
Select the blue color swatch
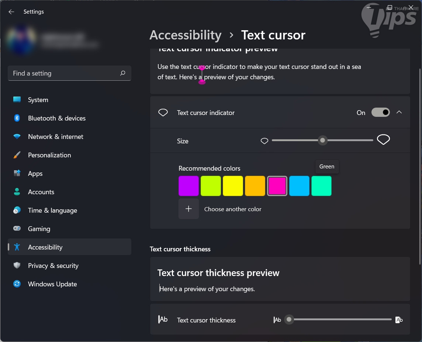pos(299,186)
